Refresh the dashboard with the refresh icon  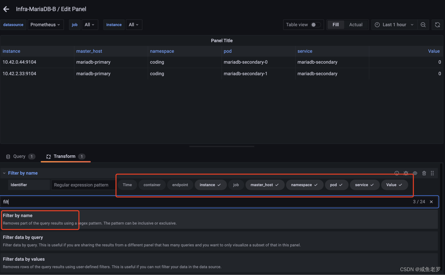click(x=437, y=25)
